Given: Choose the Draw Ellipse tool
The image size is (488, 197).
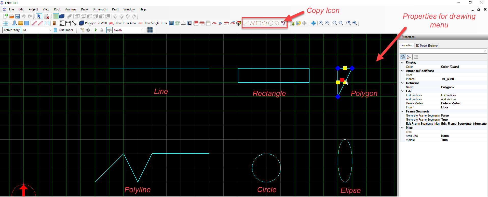Looking at the screenshot, I should (x=277, y=23).
